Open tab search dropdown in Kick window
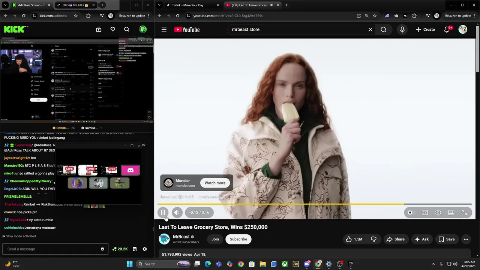Image resolution: width=480 pixels, height=270 pixels. (x=4, y=5)
